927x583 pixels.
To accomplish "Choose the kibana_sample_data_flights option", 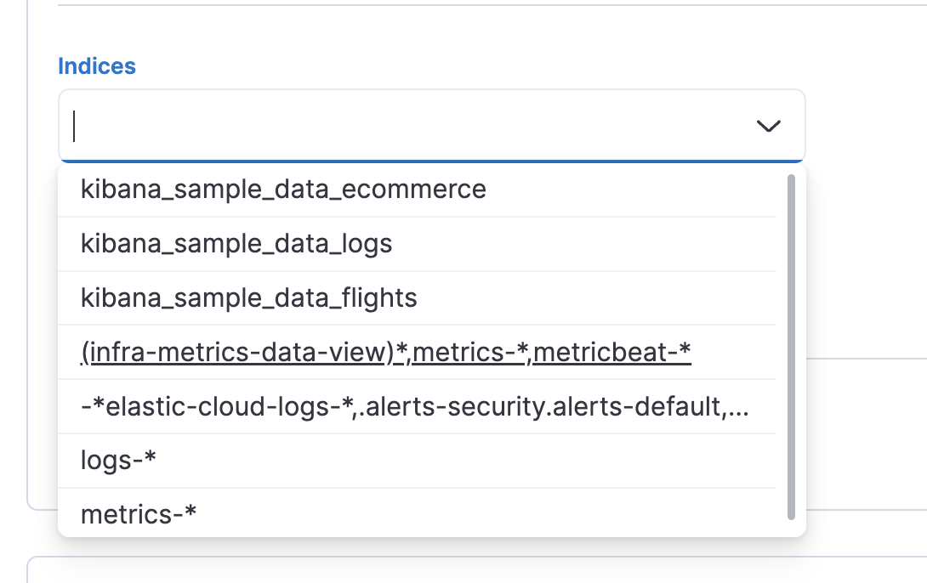I will click(x=247, y=297).
